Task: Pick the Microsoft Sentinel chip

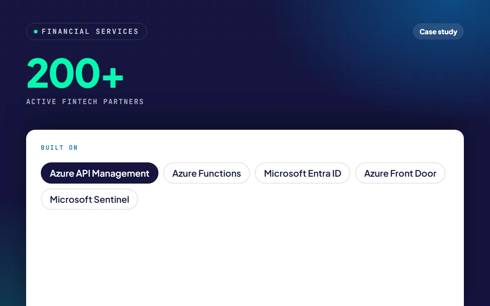Action: pos(89,199)
